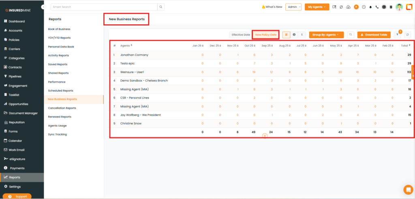This screenshot has width=415, height=199.
Task: Click the Download Table button
Action: pos(374,35)
